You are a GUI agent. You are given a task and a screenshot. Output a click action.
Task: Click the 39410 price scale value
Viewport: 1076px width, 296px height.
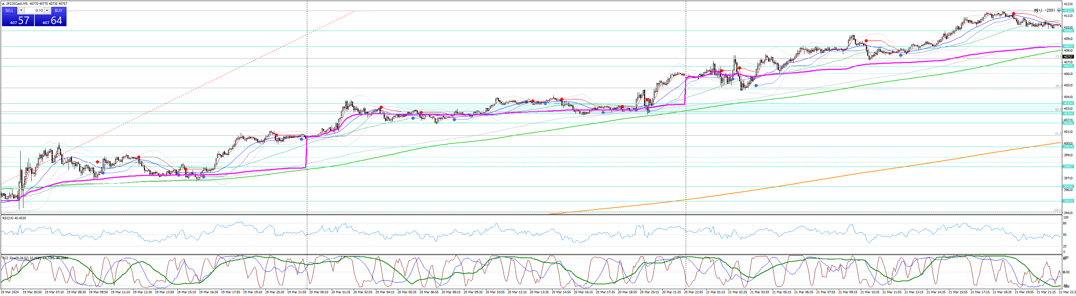point(1068,213)
